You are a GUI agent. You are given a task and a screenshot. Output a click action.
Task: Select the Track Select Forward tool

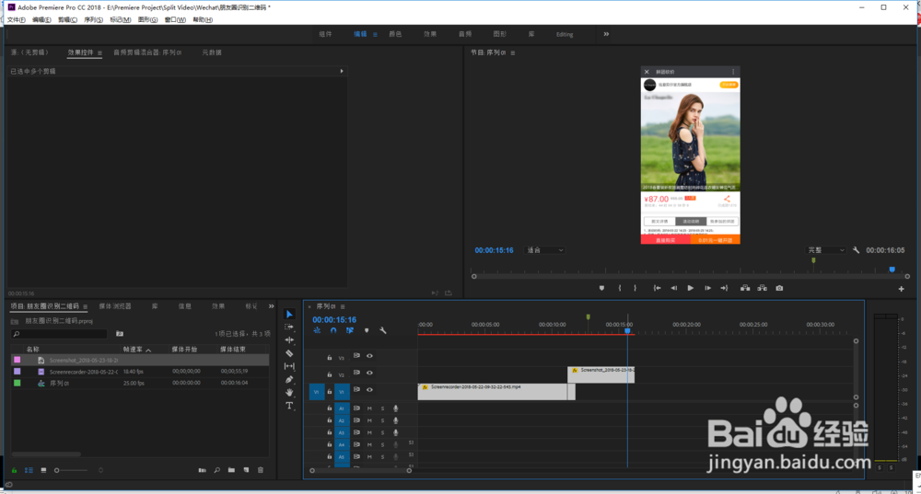289,327
